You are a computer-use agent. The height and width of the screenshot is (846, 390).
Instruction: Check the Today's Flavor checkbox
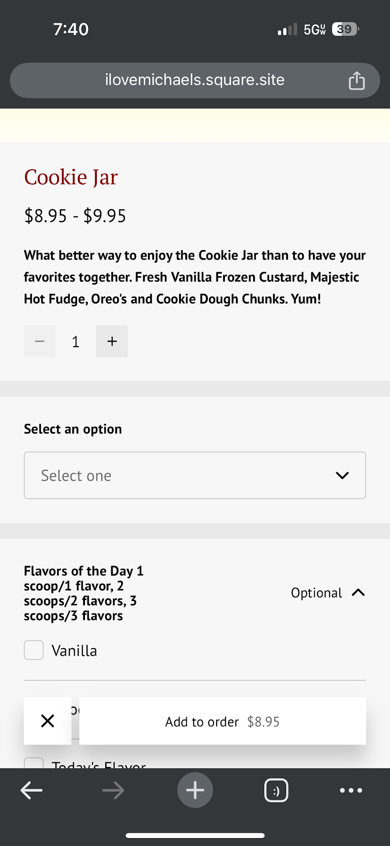[34, 764]
